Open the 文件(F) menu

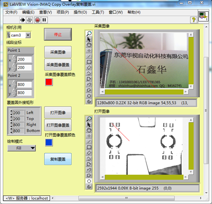(11, 13)
